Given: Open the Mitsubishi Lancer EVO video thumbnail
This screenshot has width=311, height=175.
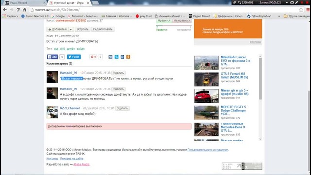Looking at the screenshot, I should (x=206, y=63).
